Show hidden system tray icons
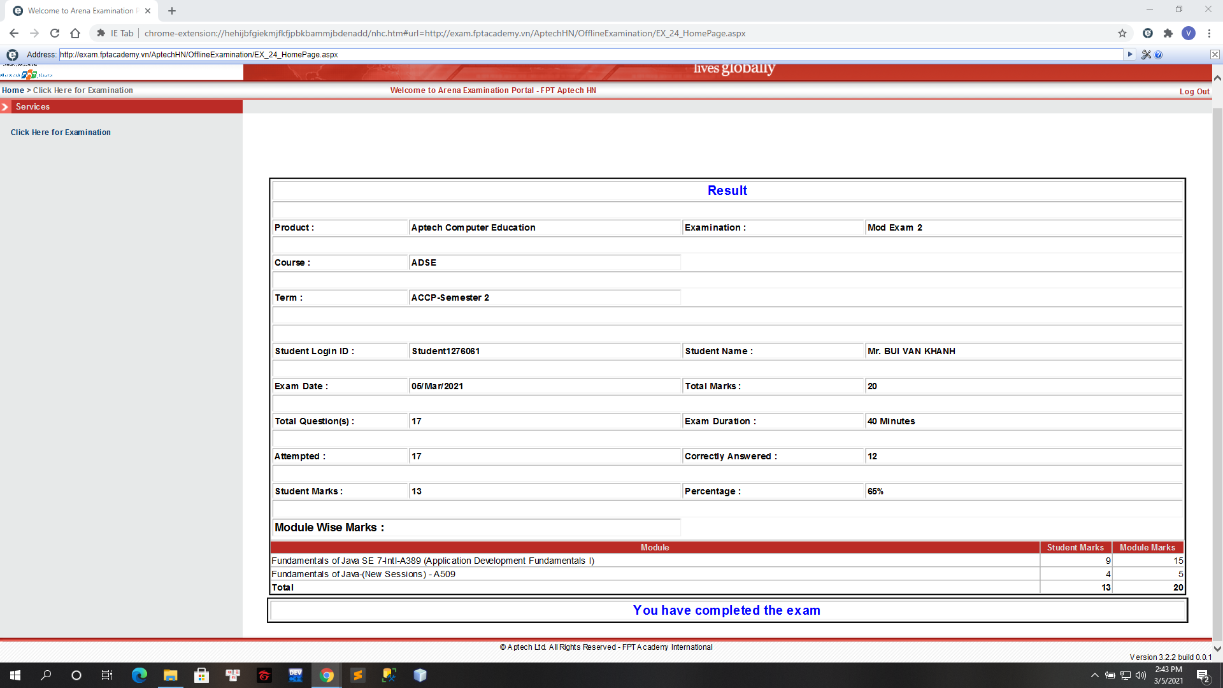 point(1094,675)
